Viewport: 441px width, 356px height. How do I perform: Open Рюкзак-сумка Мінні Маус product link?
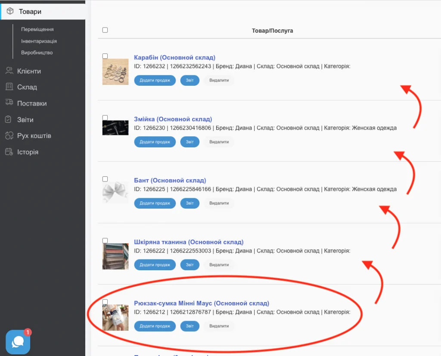click(202, 303)
